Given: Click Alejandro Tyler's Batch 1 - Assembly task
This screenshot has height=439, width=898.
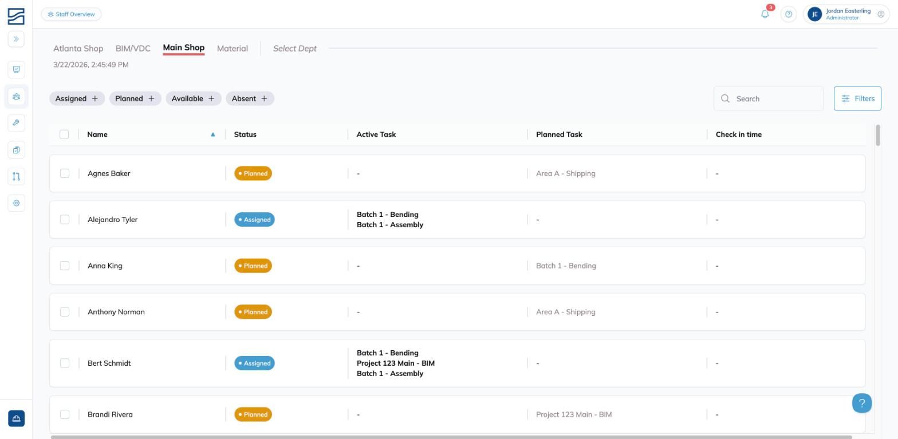Looking at the screenshot, I should [390, 225].
